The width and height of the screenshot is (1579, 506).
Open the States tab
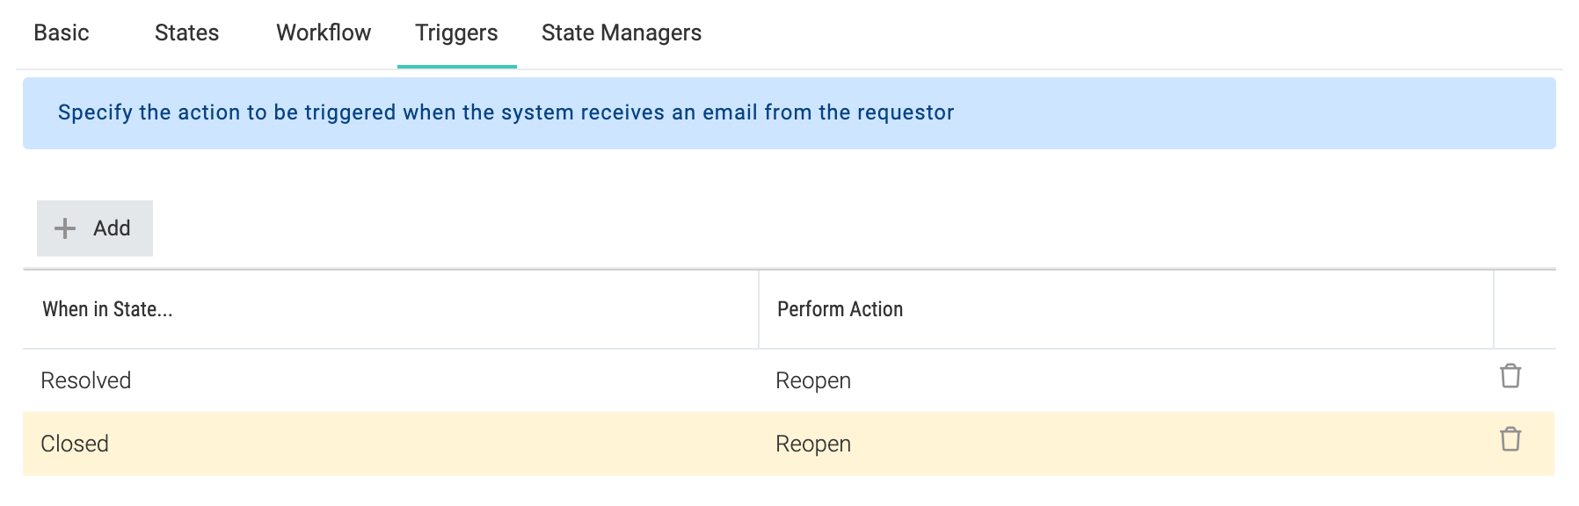tap(186, 33)
